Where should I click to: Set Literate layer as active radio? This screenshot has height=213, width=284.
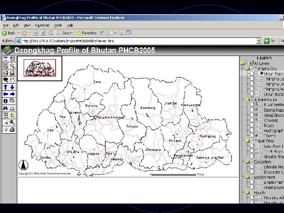click(x=262, y=166)
